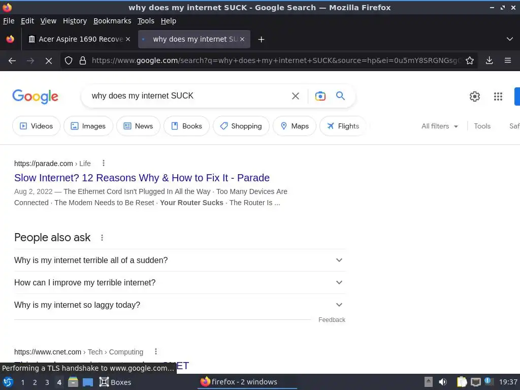
Task: Expand 'Why is my internet terrible all of a sudden?'
Action: tap(180, 261)
